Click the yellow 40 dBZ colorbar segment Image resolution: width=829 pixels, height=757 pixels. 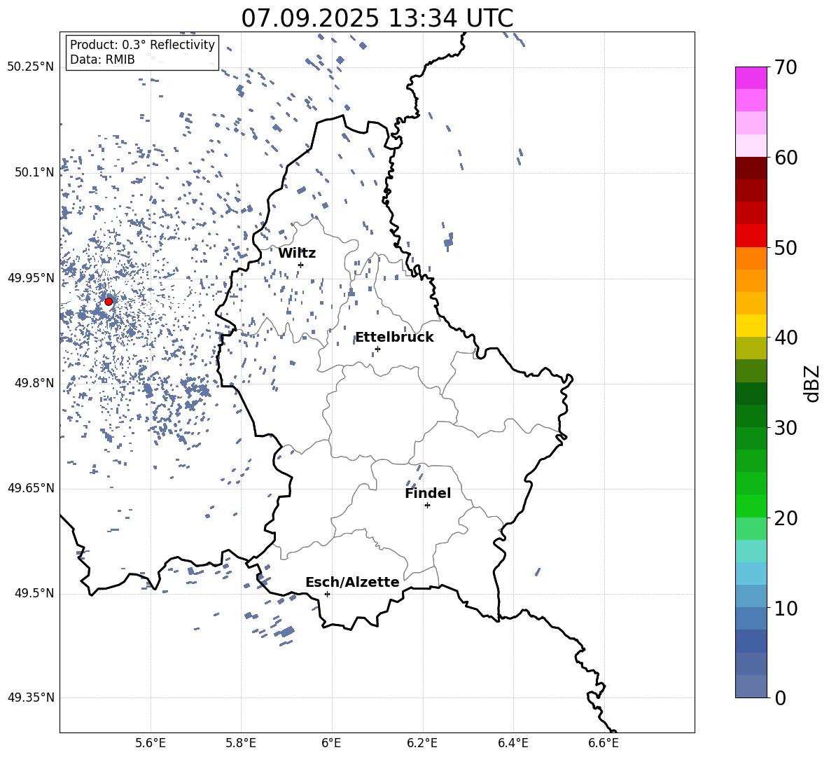click(x=751, y=326)
